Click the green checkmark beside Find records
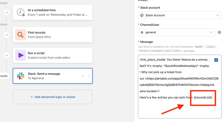222x122 pixels. 7,35
